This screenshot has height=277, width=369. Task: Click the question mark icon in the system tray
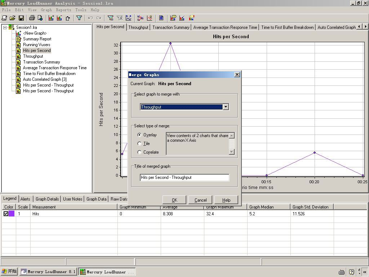pyautogui.click(x=352, y=272)
